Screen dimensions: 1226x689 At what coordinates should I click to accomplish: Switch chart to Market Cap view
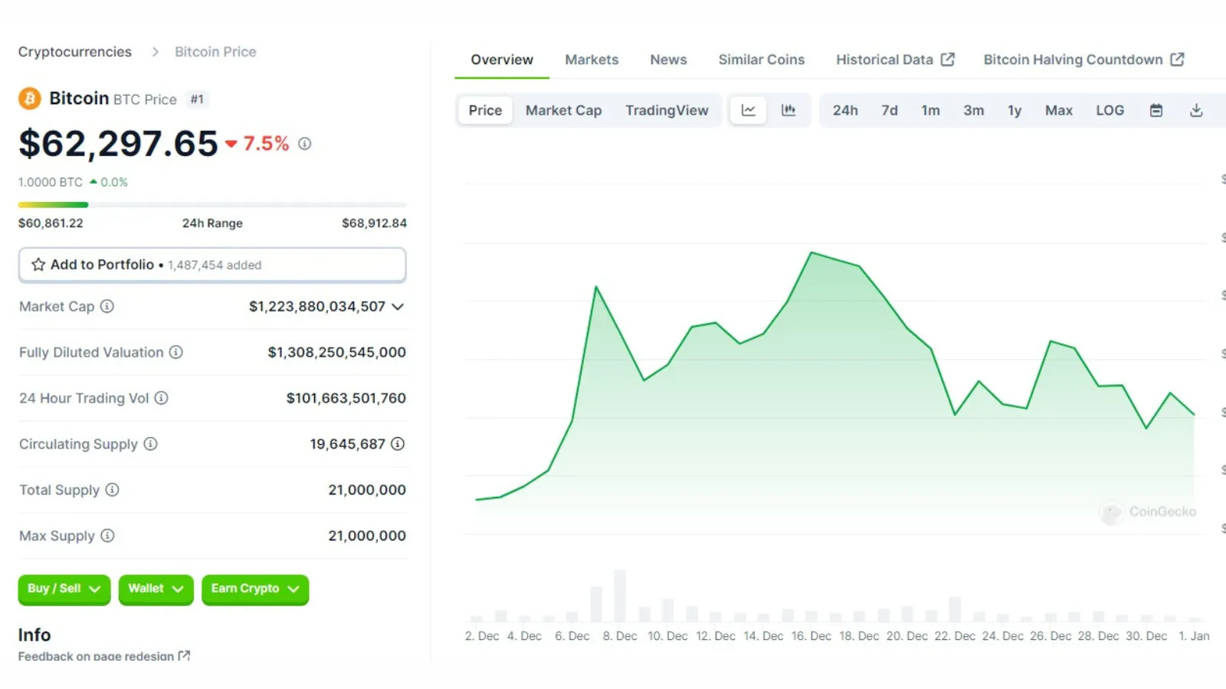(563, 110)
